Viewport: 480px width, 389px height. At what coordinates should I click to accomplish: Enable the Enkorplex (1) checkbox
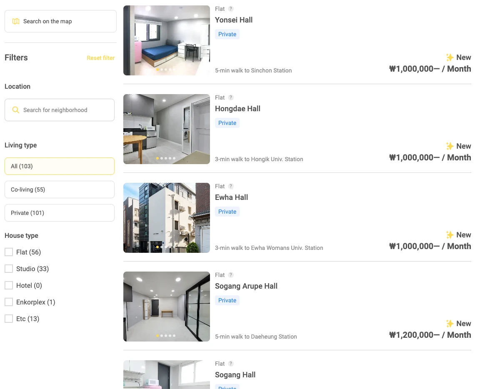click(x=9, y=302)
